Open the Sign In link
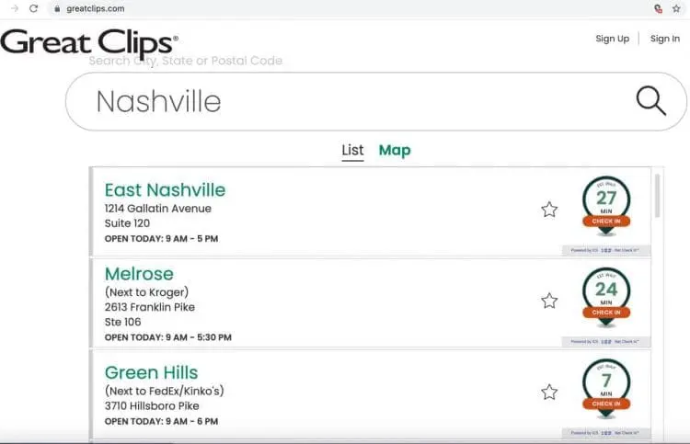This screenshot has height=444, width=690. (x=665, y=39)
